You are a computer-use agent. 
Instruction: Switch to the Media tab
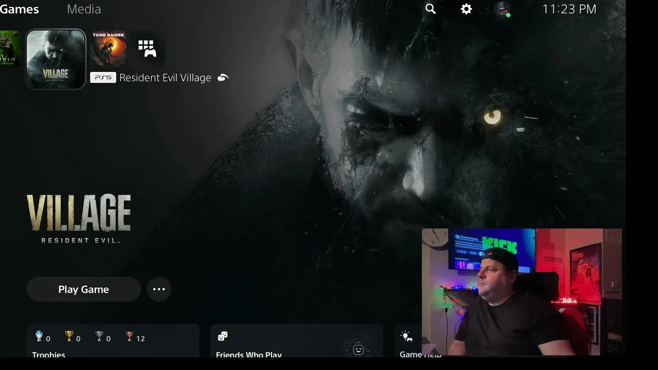[x=84, y=9]
